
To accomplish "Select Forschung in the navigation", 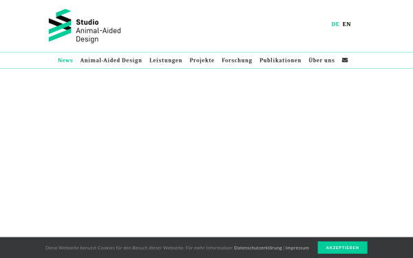I will (237, 61).
